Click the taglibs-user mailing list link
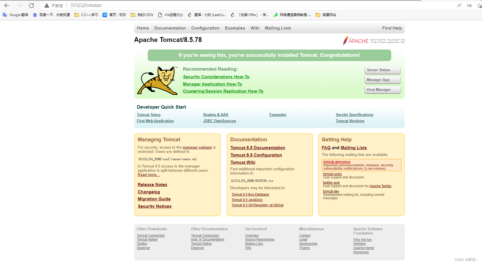The width and height of the screenshot is (482, 264). tap(331, 183)
